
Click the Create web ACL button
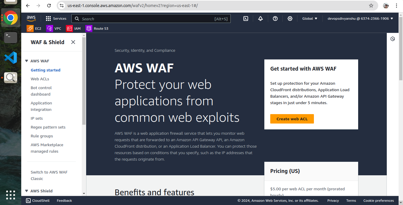coord(292,119)
